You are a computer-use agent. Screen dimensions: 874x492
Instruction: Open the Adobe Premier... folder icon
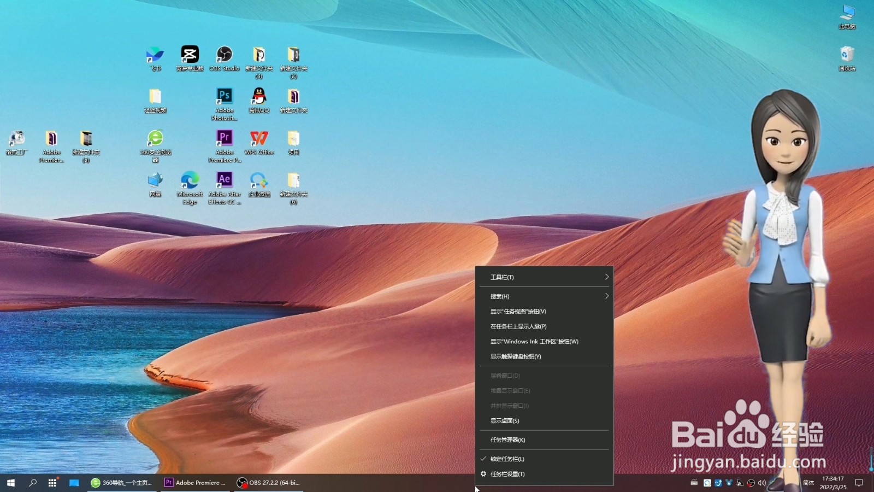point(51,147)
